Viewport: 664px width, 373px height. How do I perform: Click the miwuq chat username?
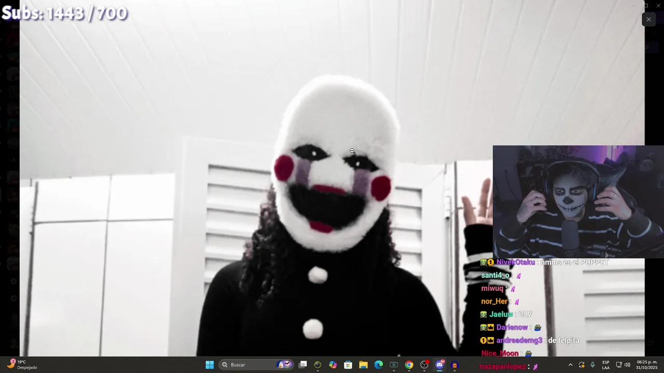492,288
